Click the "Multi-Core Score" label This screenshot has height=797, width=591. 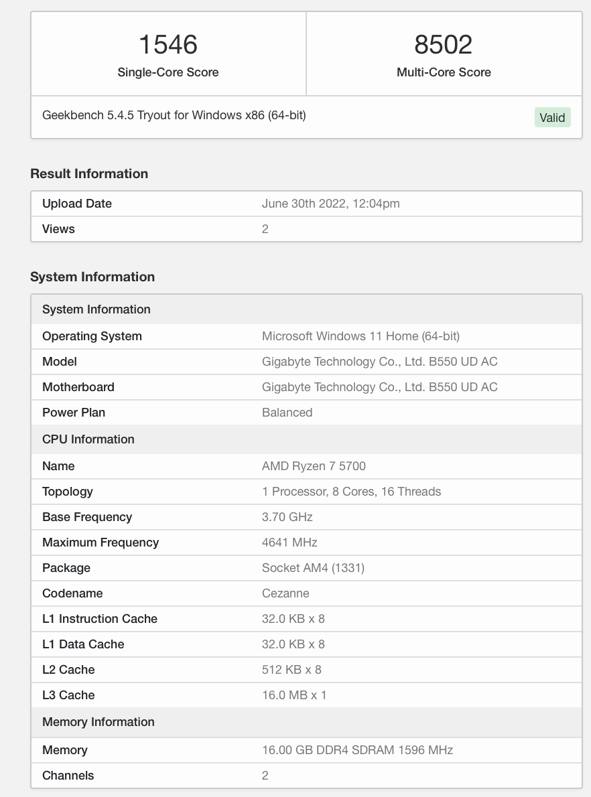pyautogui.click(x=444, y=72)
